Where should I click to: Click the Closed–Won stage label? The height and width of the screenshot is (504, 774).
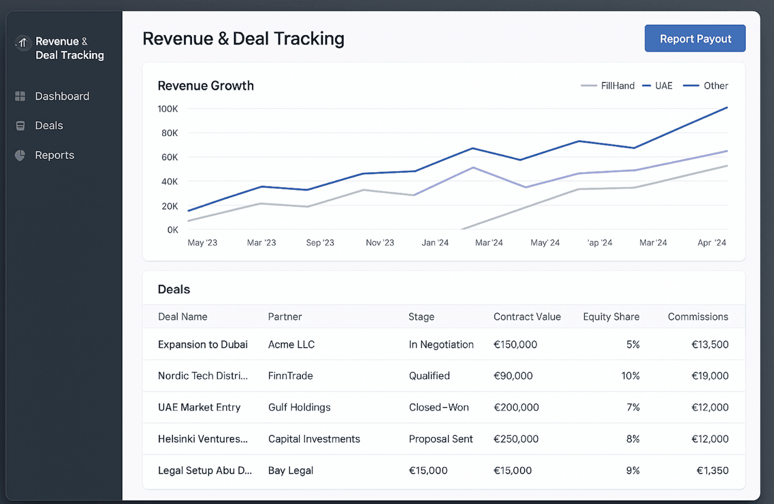pyautogui.click(x=439, y=407)
